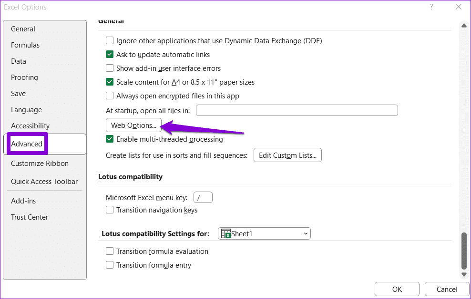Check Transition navigation keys

point(110,210)
